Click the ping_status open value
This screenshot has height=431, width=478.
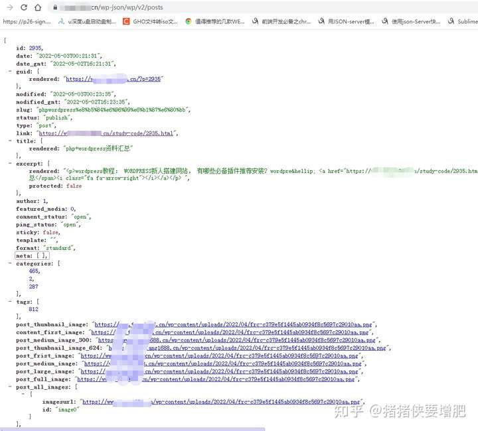click(x=70, y=225)
